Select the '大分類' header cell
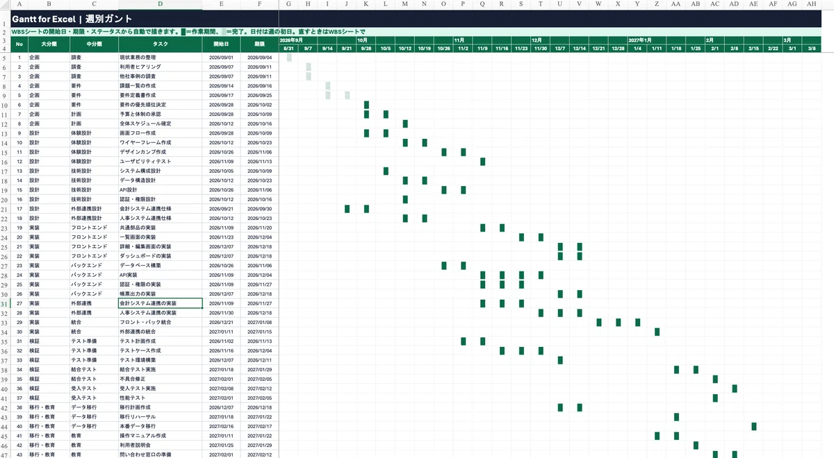 click(49, 44)
